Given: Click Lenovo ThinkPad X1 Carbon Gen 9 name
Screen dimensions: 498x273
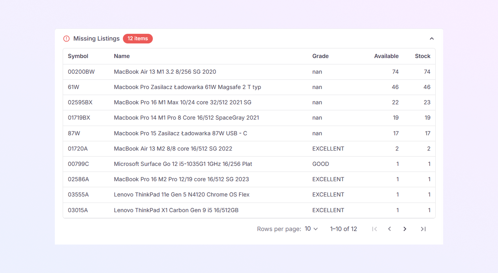Looking at the screenshot, I should point(176,210).
